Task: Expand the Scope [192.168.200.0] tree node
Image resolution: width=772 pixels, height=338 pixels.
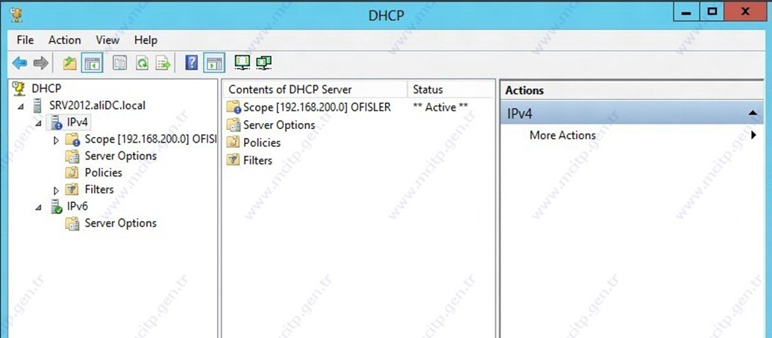Action: tap(56, 140)
